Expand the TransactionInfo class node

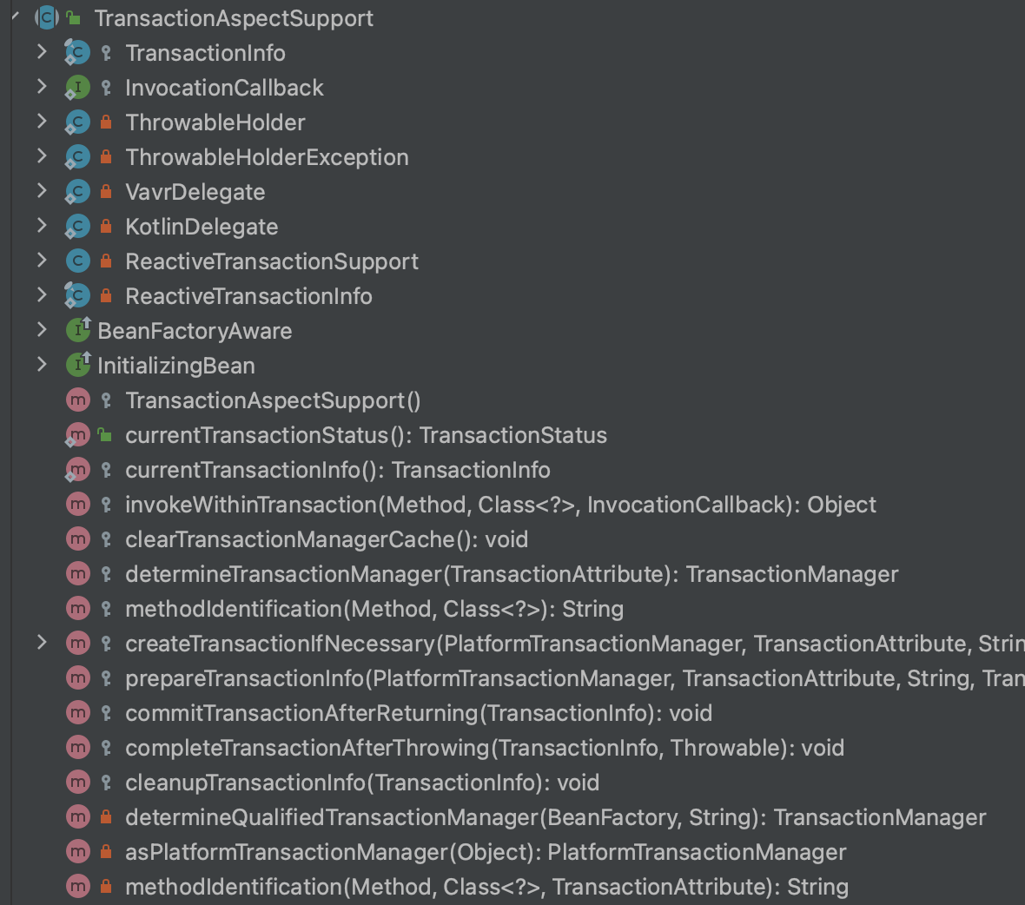click(x=42, y=52)
